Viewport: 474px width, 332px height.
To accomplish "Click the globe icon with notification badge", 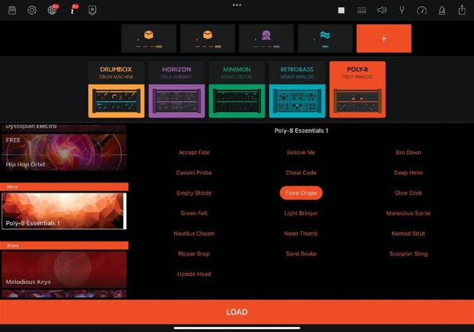I will (x=53, y=10).
